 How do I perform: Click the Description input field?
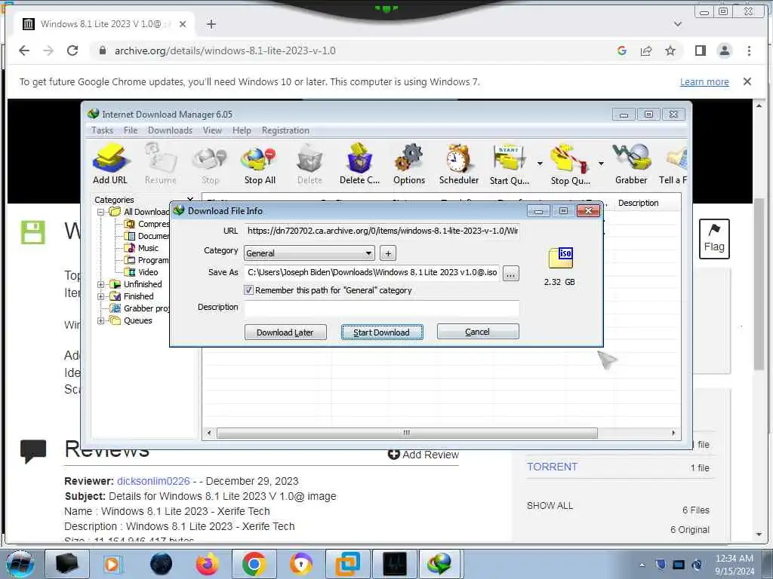click(x=381, y=308)
